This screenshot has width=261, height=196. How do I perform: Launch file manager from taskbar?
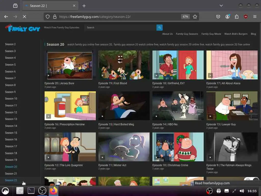[20, 191]
